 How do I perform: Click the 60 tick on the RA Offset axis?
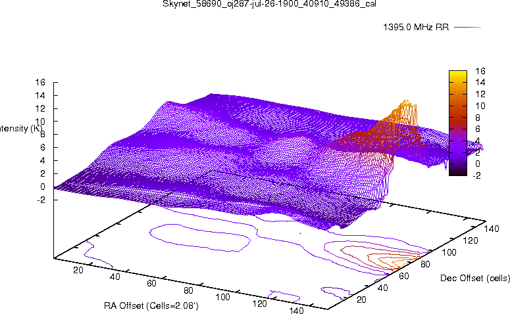(151, 284)
